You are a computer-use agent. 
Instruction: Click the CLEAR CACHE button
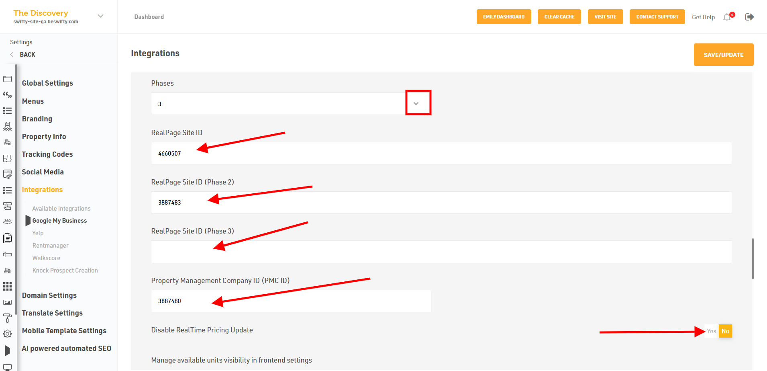pos(559,17)
